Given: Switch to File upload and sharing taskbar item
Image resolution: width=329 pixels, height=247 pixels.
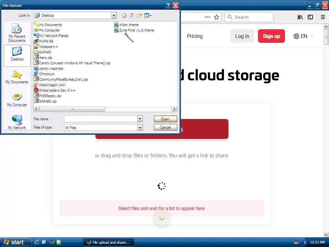Looking at the screenshot, I should (x=109, y=242).
